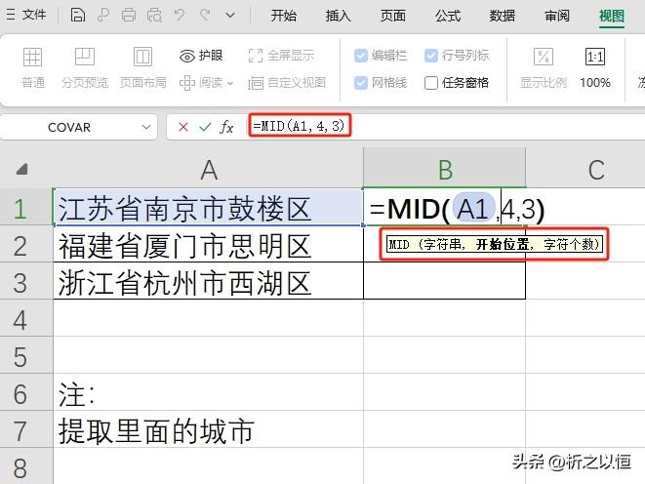
Task: Select row 8 header
Action: click(26, 466)
